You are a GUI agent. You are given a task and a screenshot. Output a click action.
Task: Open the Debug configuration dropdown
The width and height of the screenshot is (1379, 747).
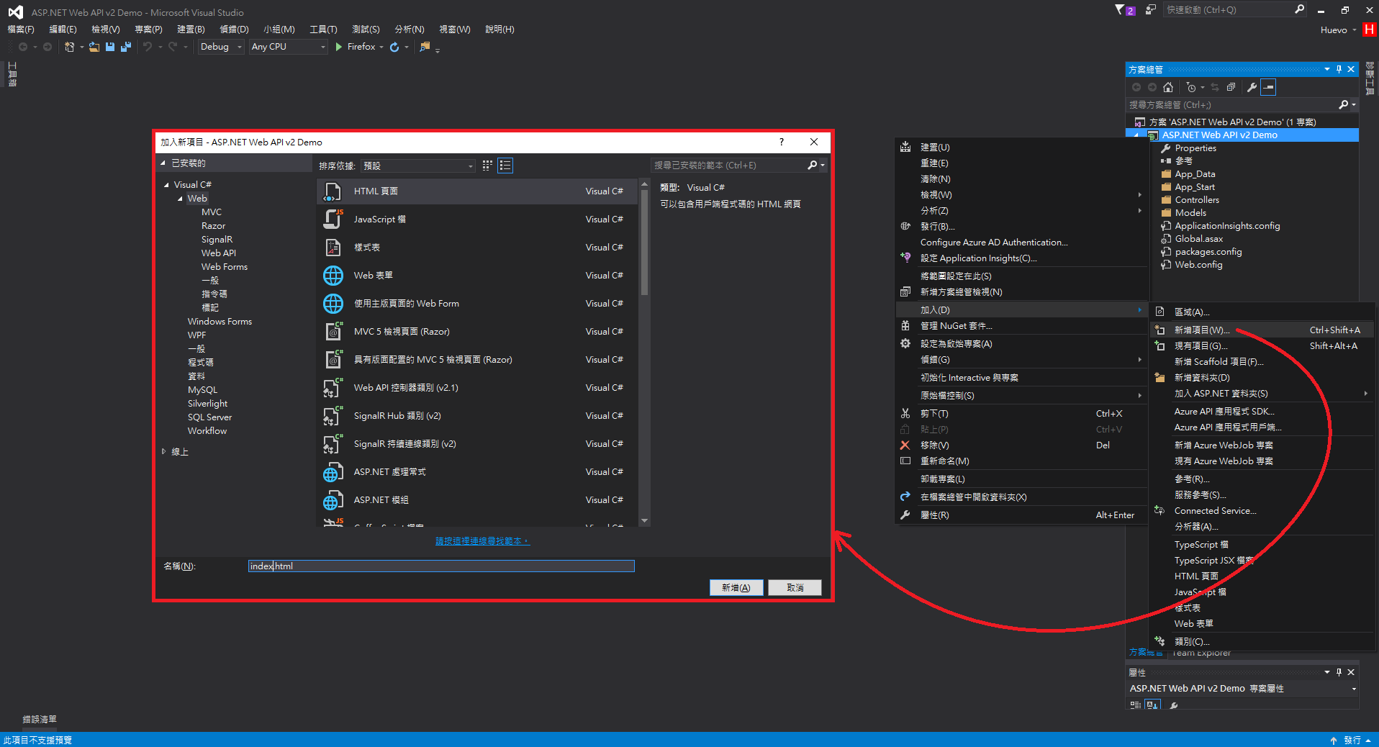[221, 47]
